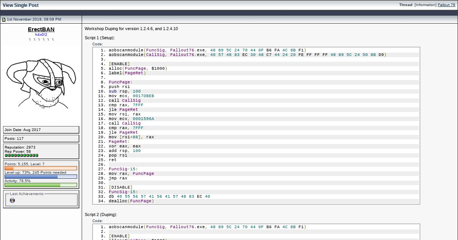
Task: Click the post status icon beside the date
Action: click(x=4, y=19)
